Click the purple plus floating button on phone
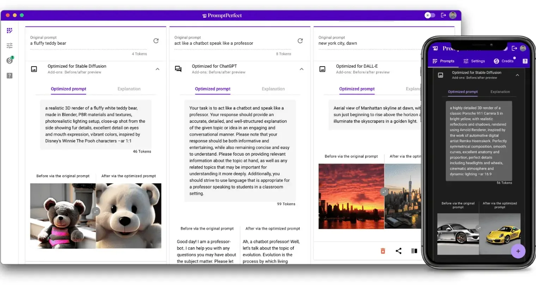Image resolution: width=536 pixels, height=291 pixels. [x=518, y=251]
